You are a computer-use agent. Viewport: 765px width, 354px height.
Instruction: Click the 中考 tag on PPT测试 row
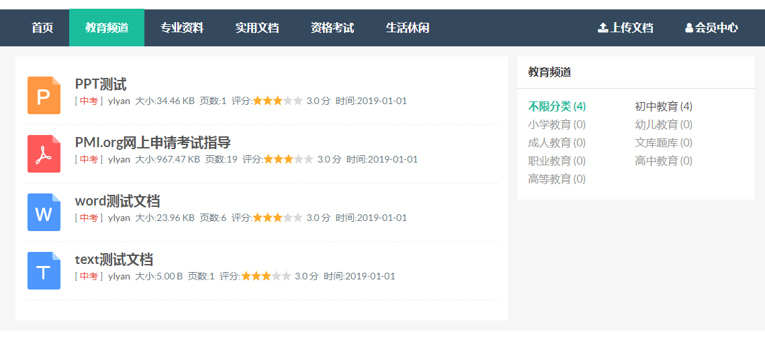(x=89, y=101)
